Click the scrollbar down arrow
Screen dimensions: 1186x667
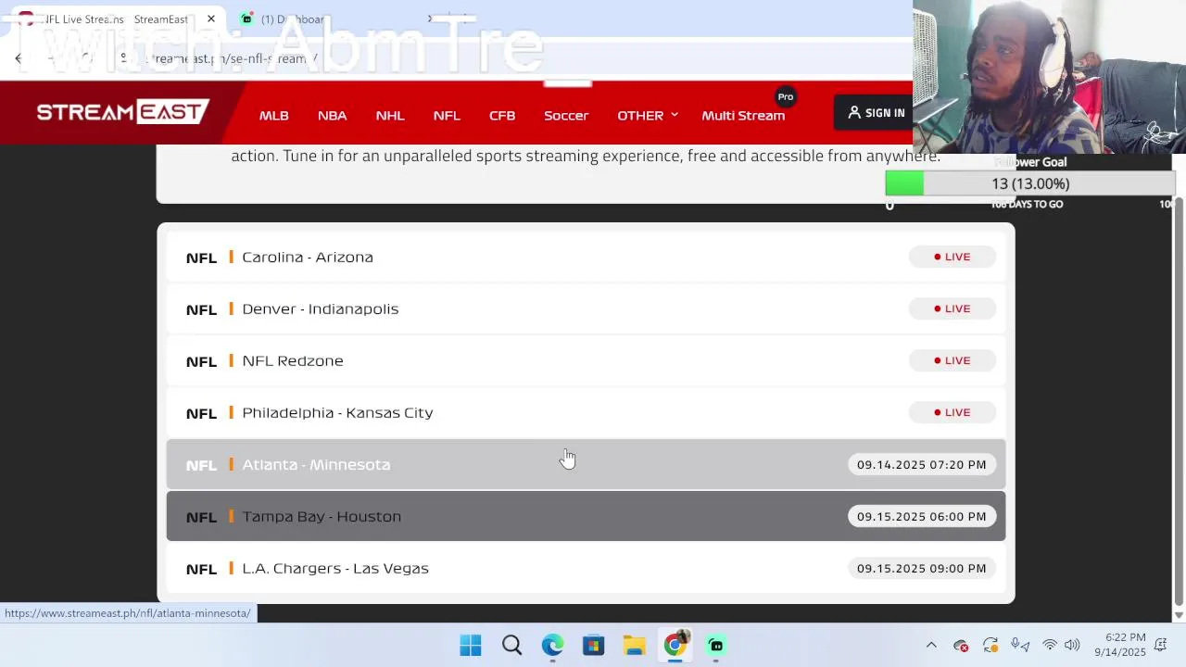point(1179,615)
